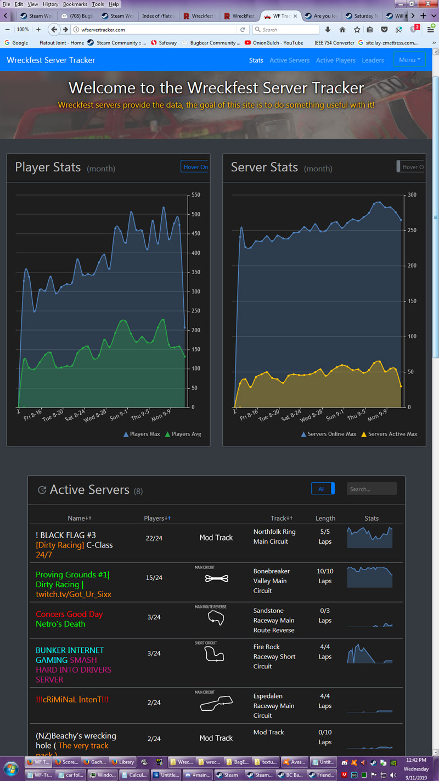Toggle Hover On in Player Stats
Image resolution: width=439 pixels, height=781 pixels.
(195, 167)
